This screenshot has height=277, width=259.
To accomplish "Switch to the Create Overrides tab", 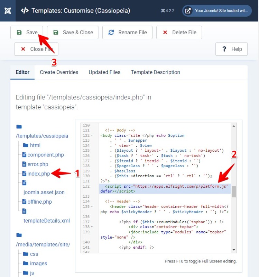I will (x=59, y=72).
